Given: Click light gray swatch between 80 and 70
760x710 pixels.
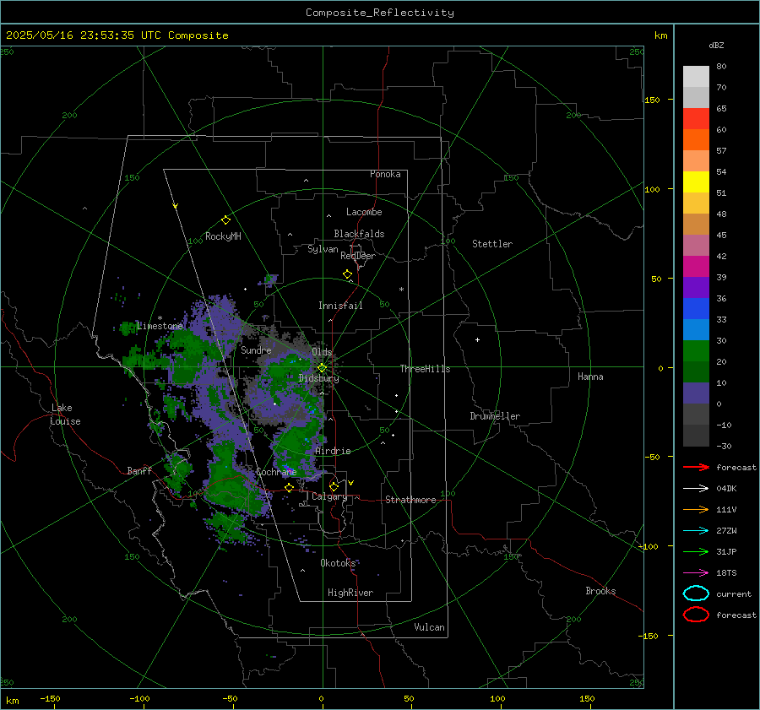Looking at the screenshot, I should click(696, 77).
